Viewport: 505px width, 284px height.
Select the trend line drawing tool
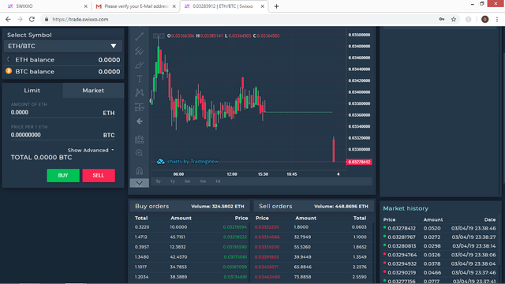(x=139, y=37)
